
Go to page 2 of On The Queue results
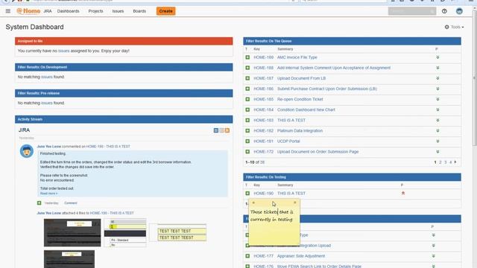(440, 162)
